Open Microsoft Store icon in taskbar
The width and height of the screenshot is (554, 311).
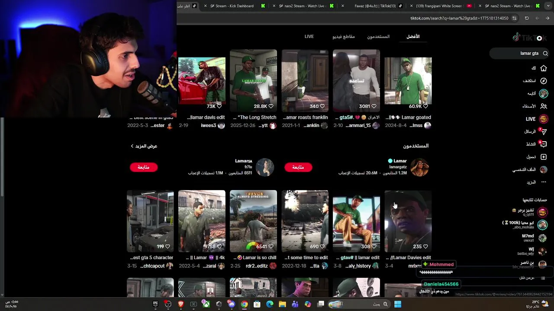pyautogui.click(x=257, y=304)
